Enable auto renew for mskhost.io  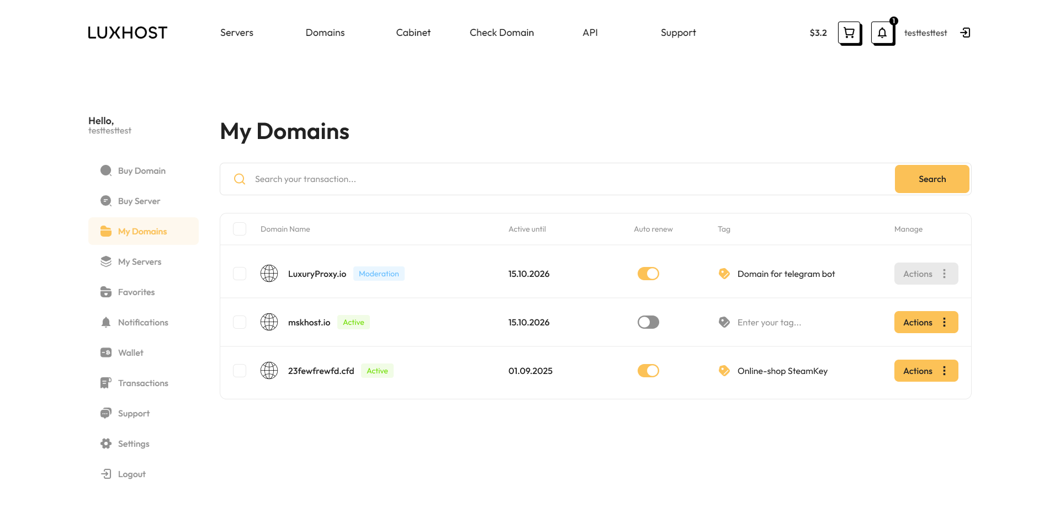(x=648, y=322)
